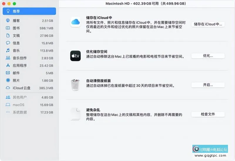235x161 pixels.
Task: Click the 储存在 iCloud 中... button
Action: click(x=208, y=24)
